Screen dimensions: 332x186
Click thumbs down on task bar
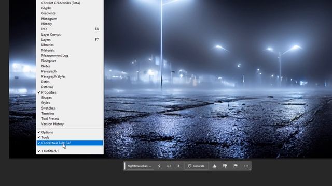click(x=225, y=166)
